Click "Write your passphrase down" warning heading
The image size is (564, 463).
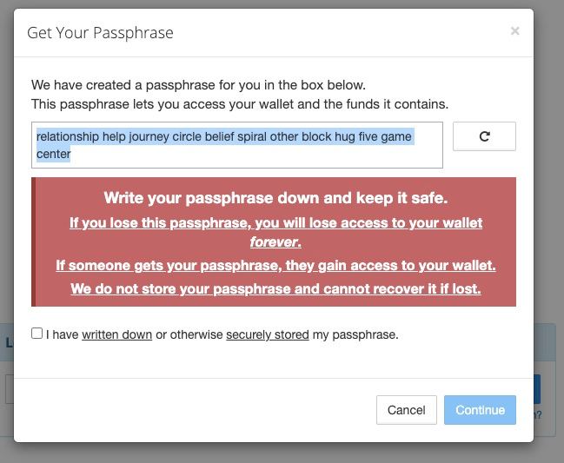click(x=275, y=198)
